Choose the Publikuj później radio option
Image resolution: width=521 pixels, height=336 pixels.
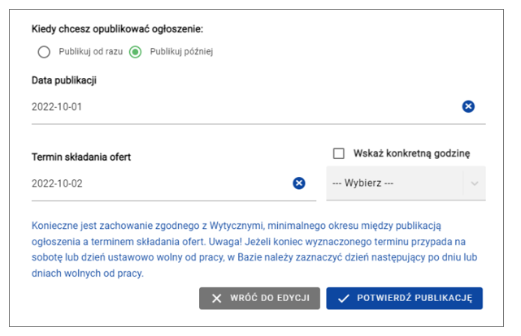click(136, 52)
